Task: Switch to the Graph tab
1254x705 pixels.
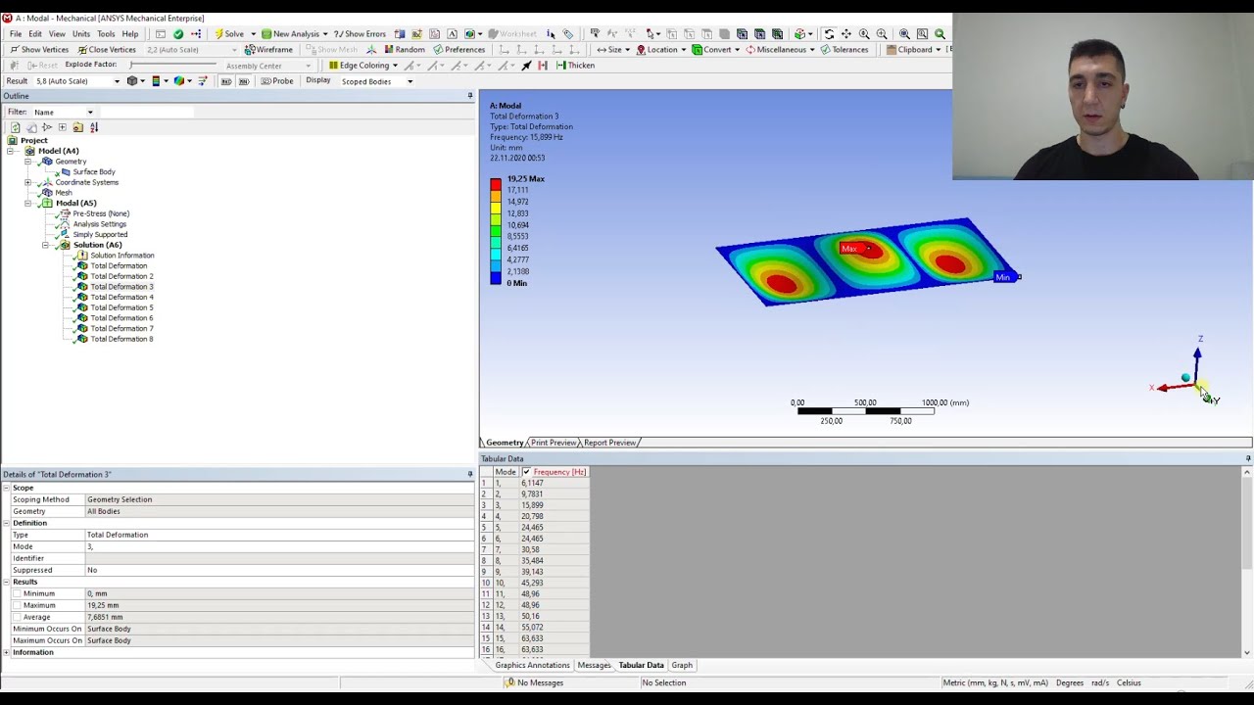Action: tap(682, 665)
